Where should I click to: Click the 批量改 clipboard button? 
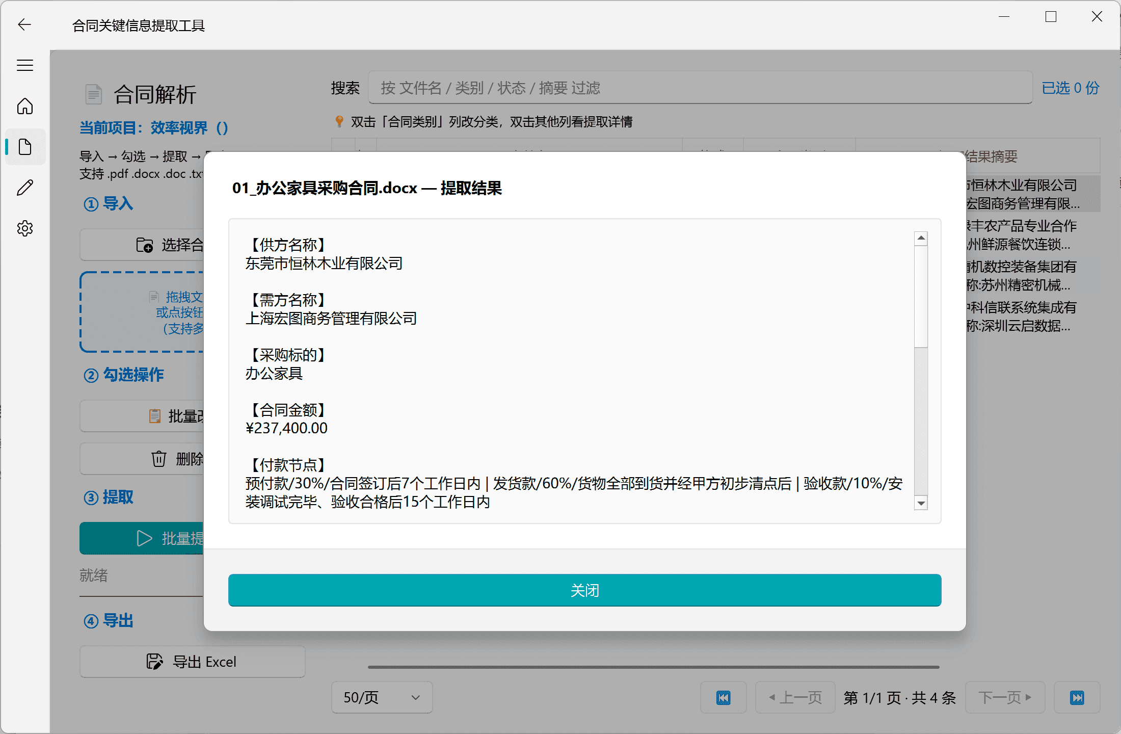click(x=142, y=416)
